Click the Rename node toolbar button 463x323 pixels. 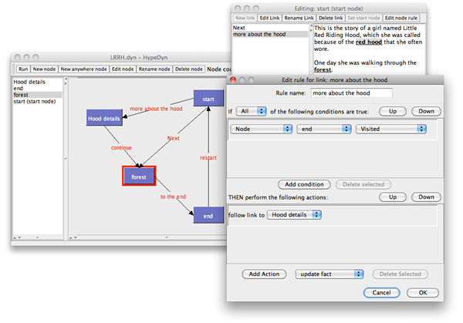click(154, 69)
